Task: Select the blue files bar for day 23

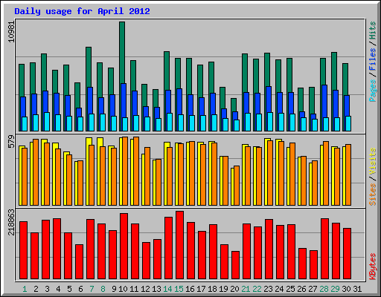Action: point(269,99)
